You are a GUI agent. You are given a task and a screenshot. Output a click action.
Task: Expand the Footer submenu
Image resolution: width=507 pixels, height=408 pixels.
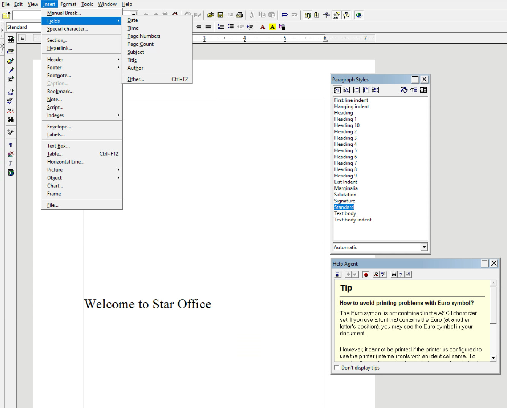pos(82,67)
